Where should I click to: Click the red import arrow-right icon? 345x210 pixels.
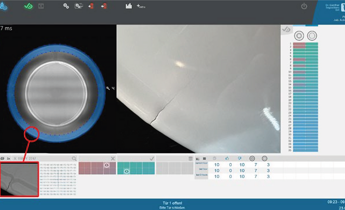tap(91, 6)
